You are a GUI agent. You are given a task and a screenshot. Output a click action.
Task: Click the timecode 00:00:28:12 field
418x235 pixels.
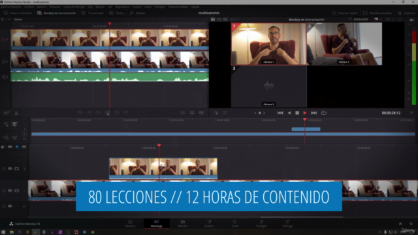(x=391, y=113)
